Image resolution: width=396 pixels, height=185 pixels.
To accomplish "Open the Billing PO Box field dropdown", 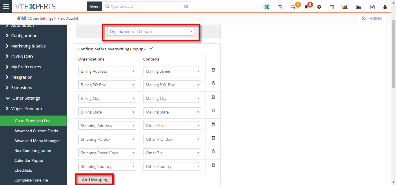I will (107, 85).
